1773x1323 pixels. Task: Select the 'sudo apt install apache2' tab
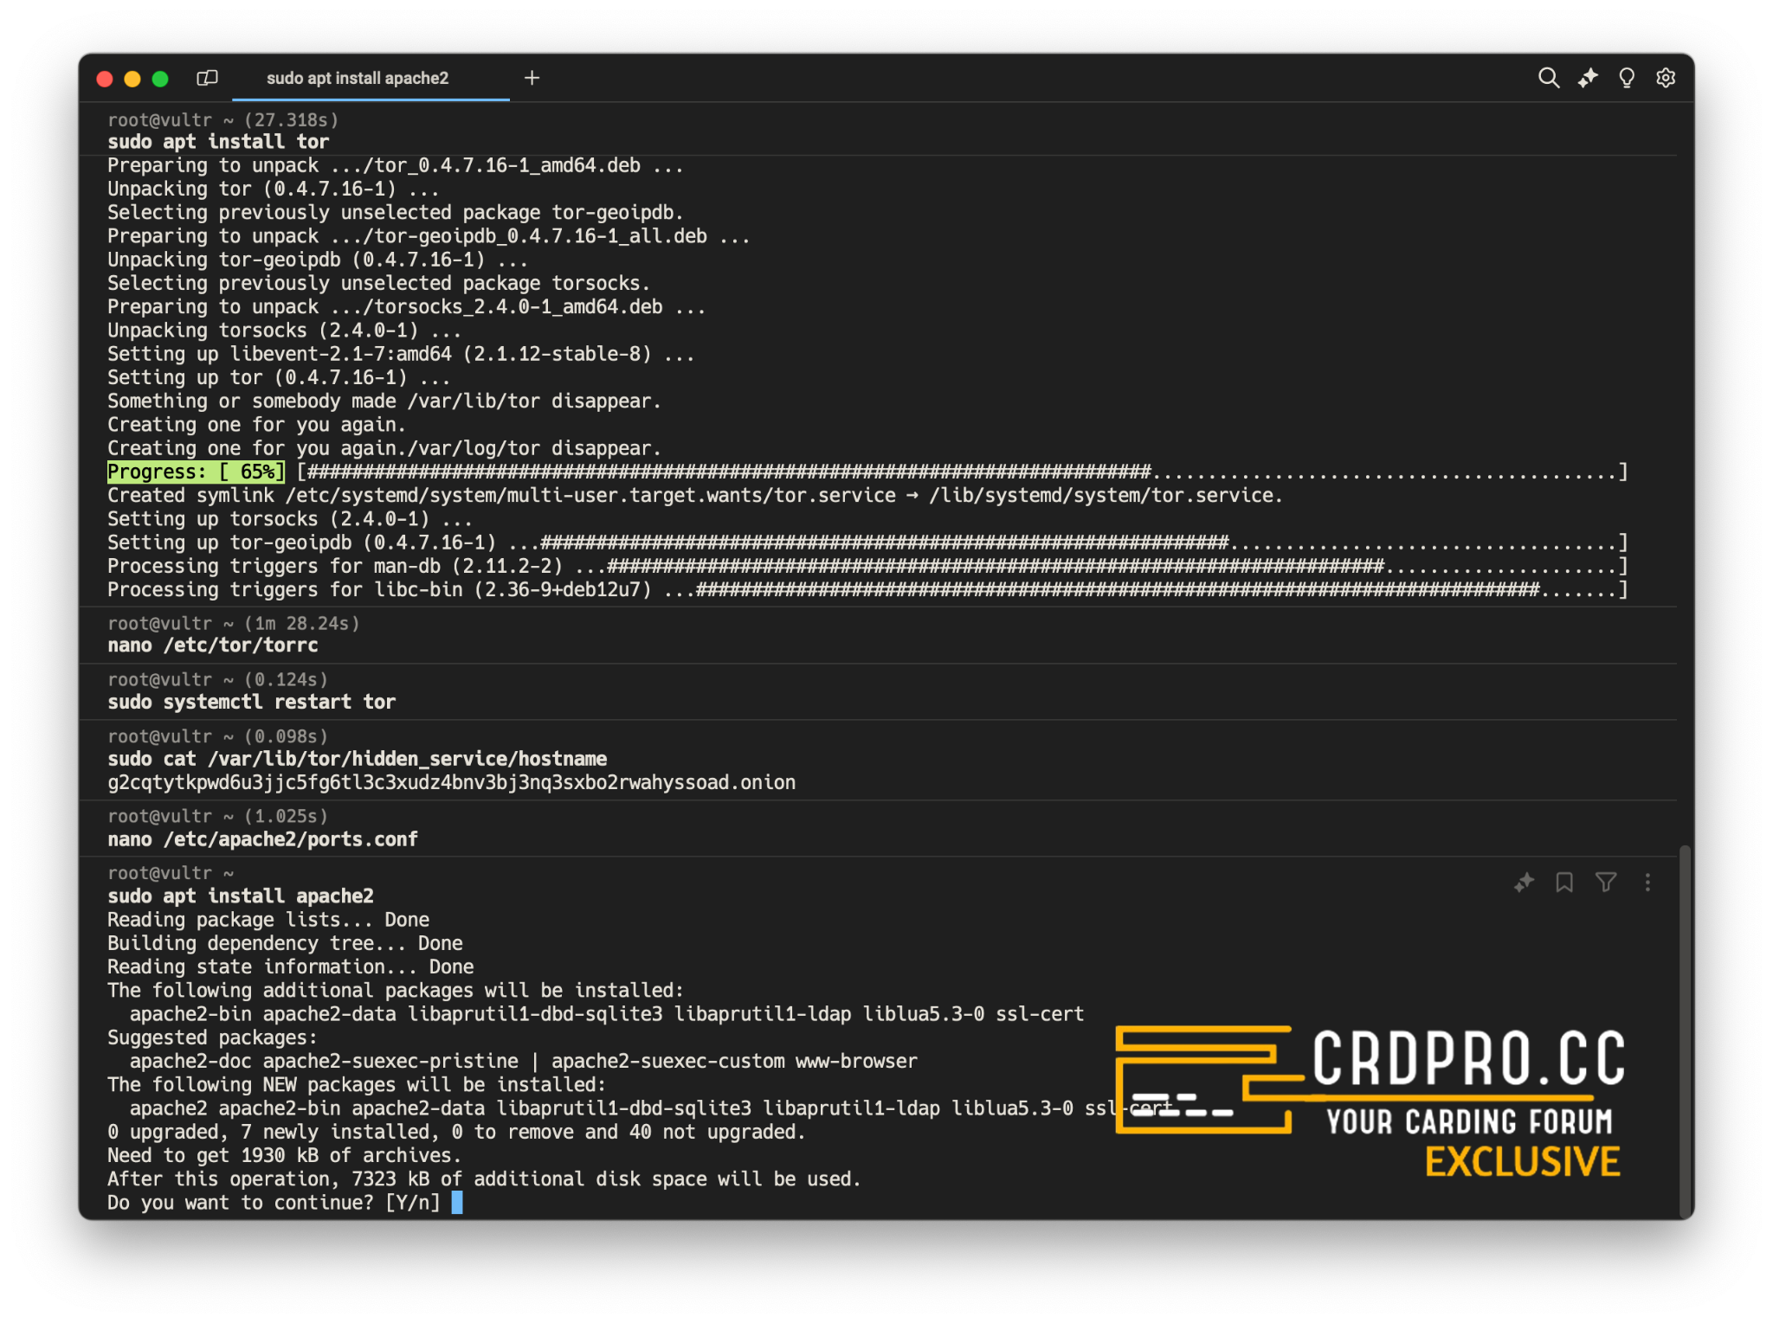357,78
